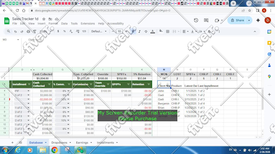Click the Name box showing M3

click(x=11, y=40)
